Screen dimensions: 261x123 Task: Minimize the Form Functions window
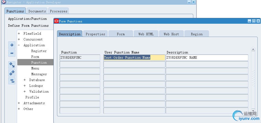pyautogui.click(x=249, y=21)
